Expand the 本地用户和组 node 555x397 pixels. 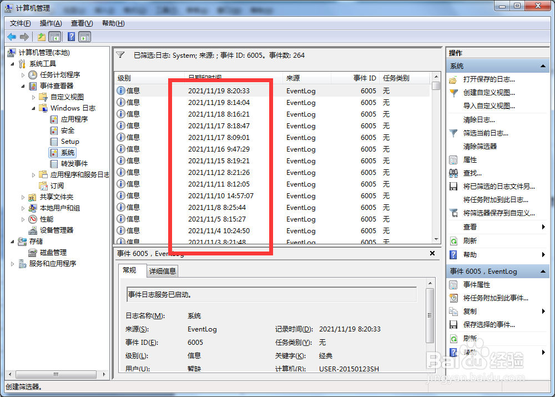pos(23,208)
